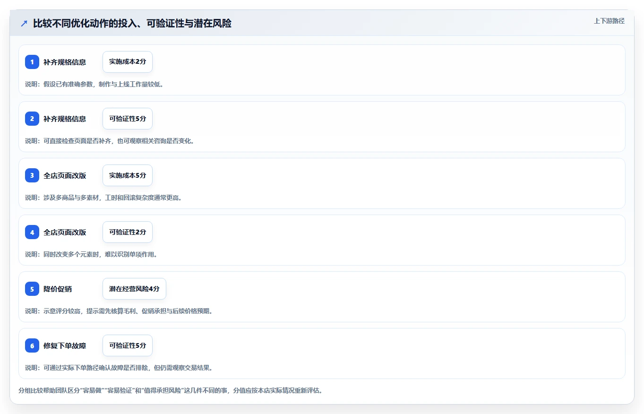This screenshot has height=414, width=644.
Task: Click the 全店页面改版 title in card 3
Action: coord(65,175)
